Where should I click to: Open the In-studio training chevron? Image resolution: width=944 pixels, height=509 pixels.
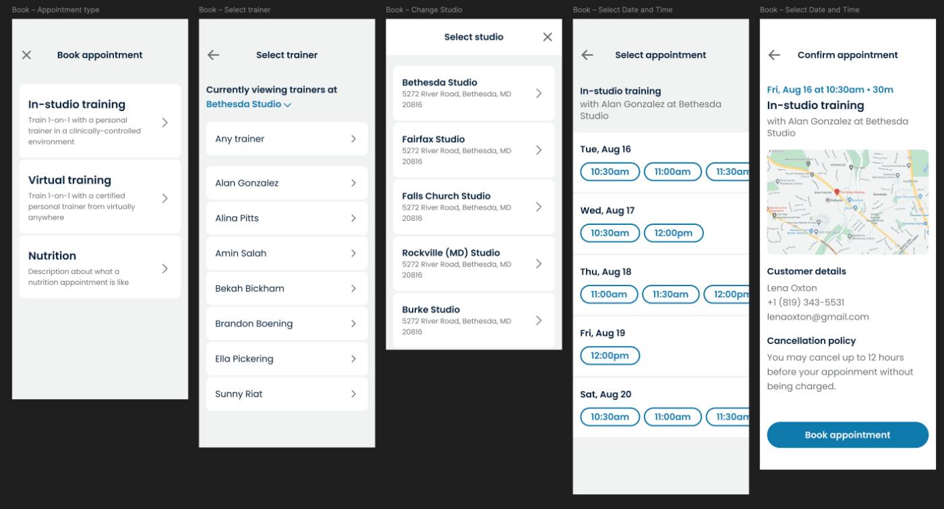pyautogui.click(x=165, y=123)
